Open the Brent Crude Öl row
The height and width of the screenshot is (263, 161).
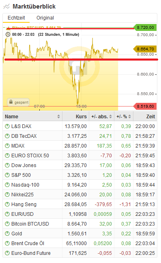(x=28, y=243)
